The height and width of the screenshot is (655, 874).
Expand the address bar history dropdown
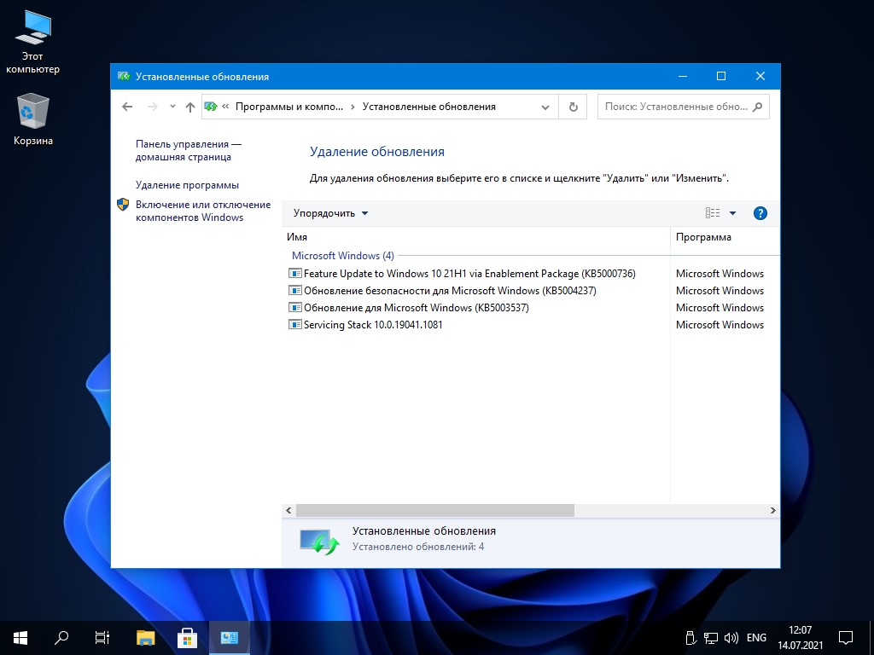pyautogui.click(x=545, y=107)
